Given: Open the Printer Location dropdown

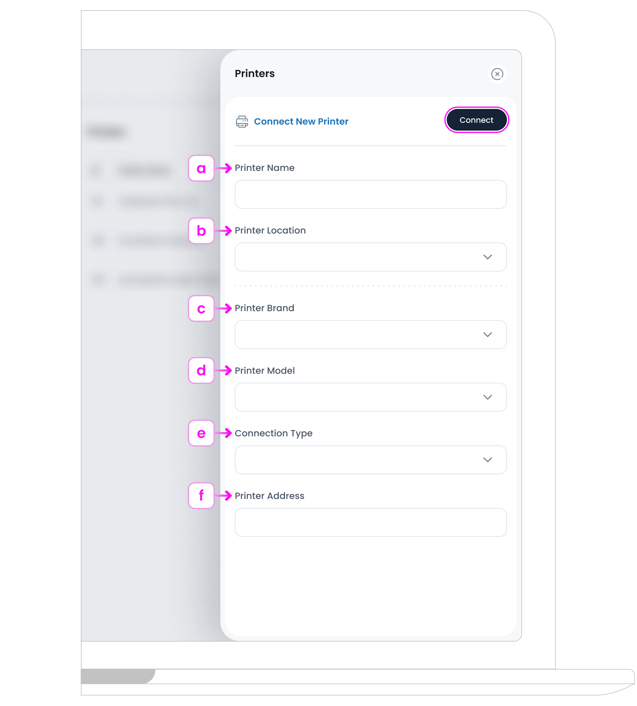Looking at the screenshot, I should (x=370, y=257).
